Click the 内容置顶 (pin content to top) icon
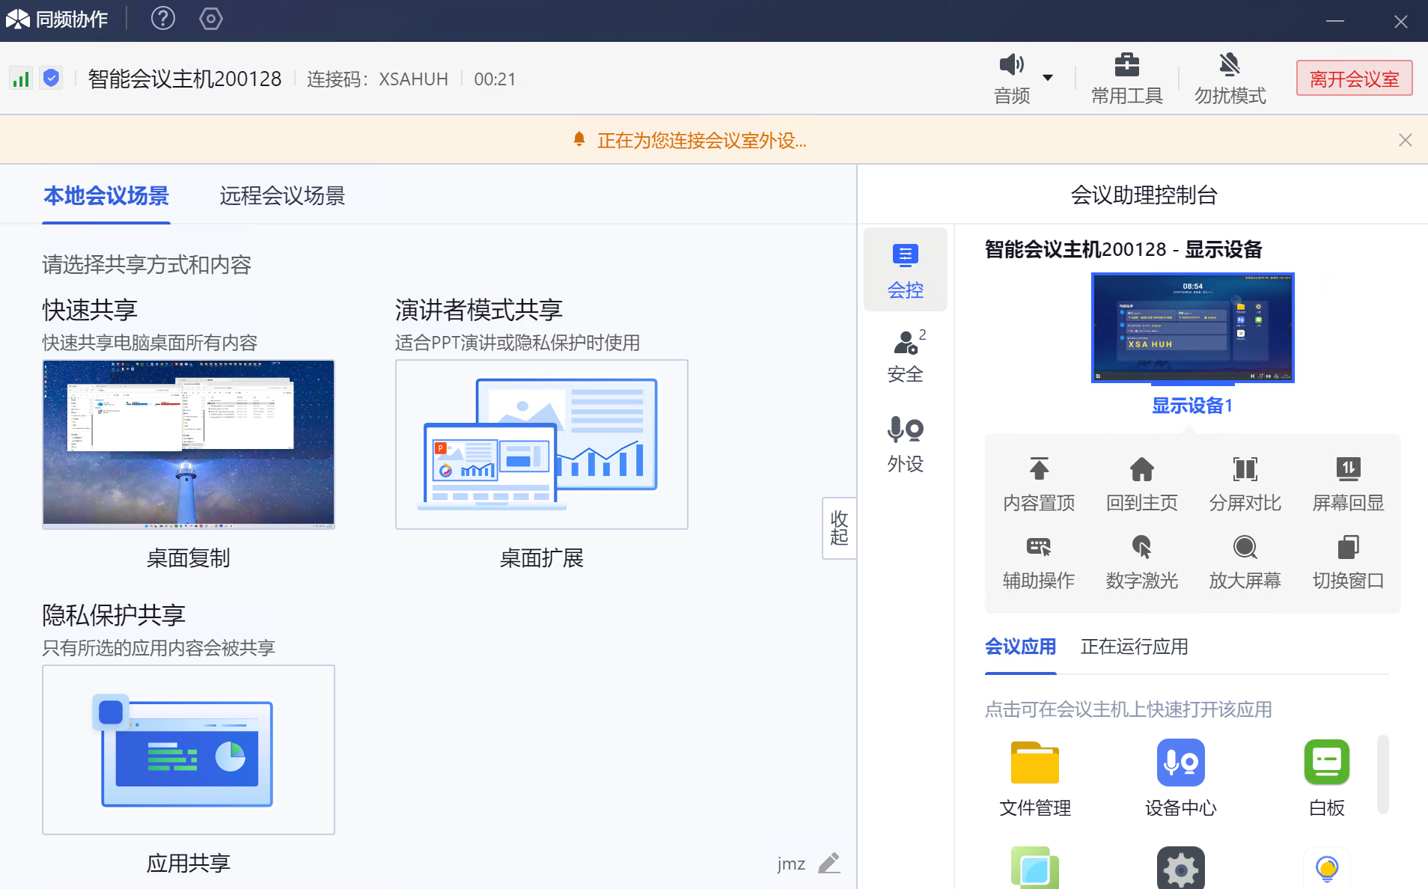 [x=1039, y=469]
